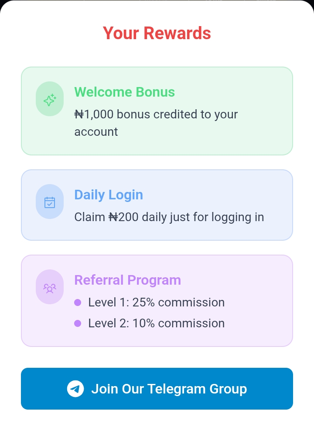
Task: Click the Telegram paper-plane icon
Action: pyautogui.click(x=75, y=389)
